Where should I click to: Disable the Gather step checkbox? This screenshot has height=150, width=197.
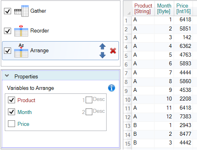[x=8, y=11]
